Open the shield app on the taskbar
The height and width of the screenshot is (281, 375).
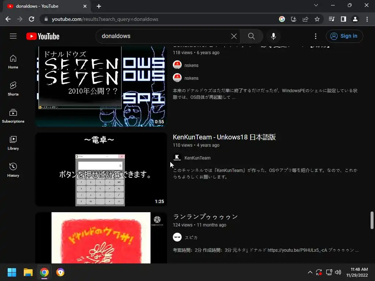[x=60, y=272]
